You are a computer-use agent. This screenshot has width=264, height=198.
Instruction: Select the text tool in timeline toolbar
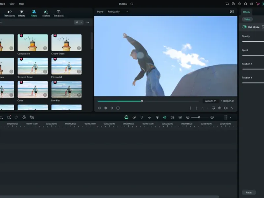pyautogui.click(x=2, y=117)
